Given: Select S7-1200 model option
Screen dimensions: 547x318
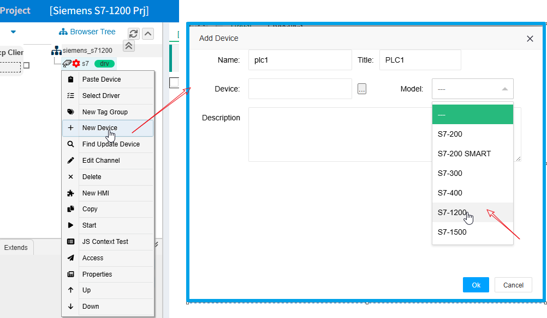Looking at the screenshot, I should pyautogui.click(x=473, y=212).
